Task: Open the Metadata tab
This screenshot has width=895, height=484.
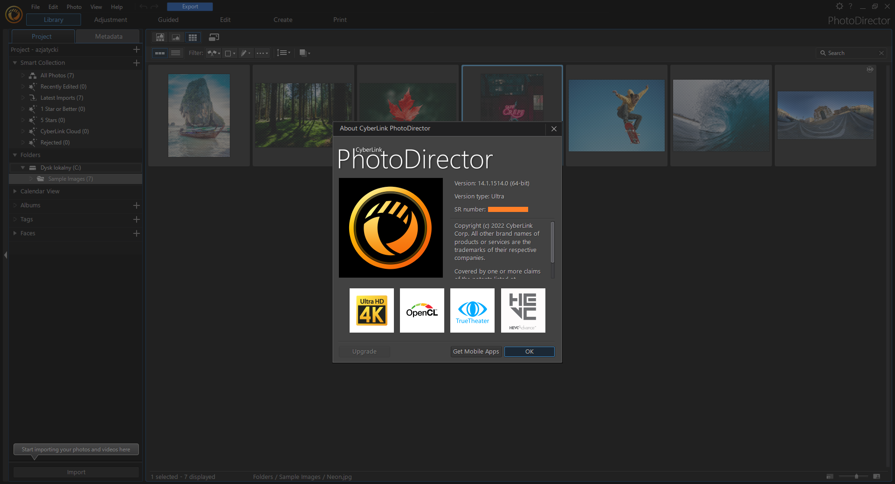Action: [108, 36]
